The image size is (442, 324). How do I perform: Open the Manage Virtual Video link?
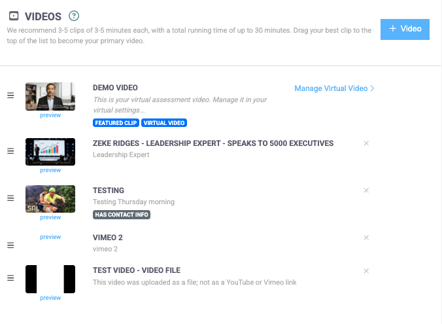(334, 88)
